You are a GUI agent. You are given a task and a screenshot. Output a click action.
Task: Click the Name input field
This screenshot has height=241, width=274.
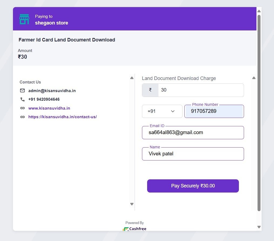193,154
